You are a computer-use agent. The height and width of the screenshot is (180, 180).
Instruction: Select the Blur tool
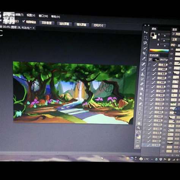coord(141,94)
